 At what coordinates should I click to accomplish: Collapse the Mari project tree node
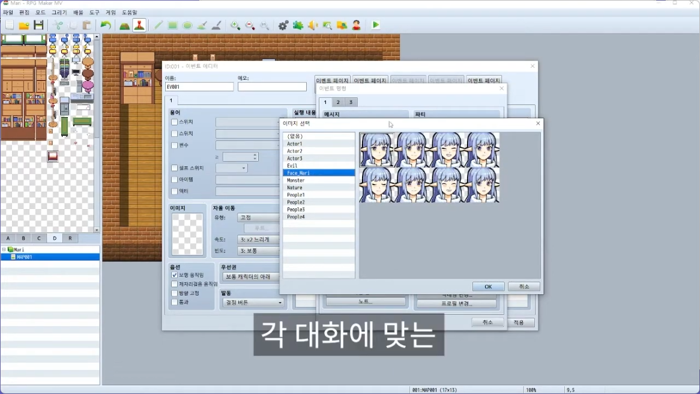click(x=4, y=250)
